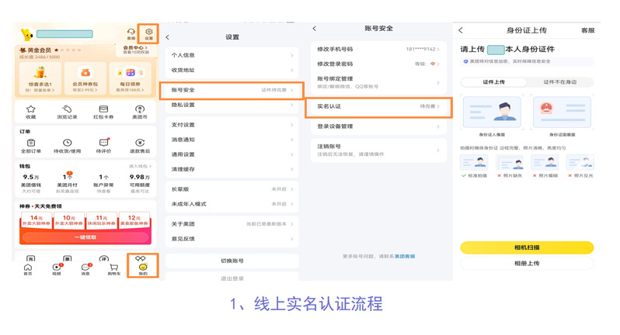Open 未成年人模式 setting row
The image size is (620, 335).
pyautogui.click(x=232, y=204)
